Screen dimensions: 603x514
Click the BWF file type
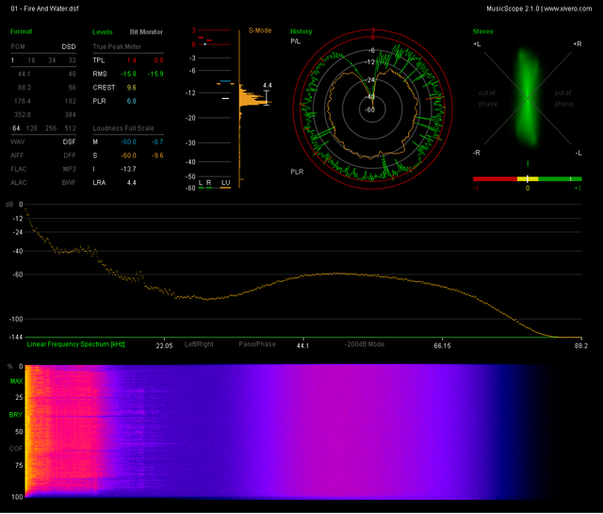69,183
